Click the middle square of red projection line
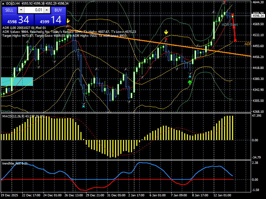The width and height of the screenshot is (266, 199). (x=234, y=27)
